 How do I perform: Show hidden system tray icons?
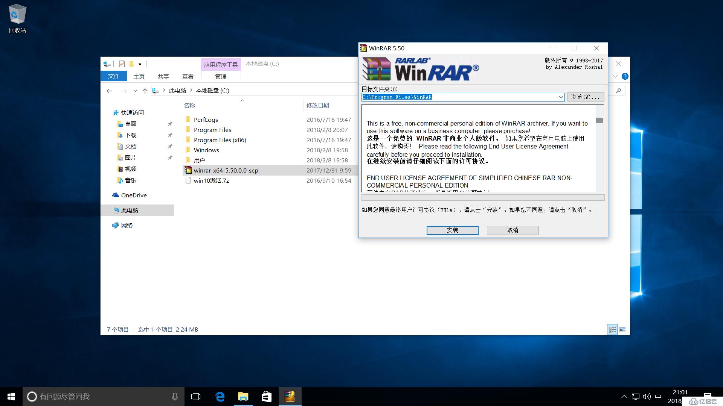coord(624,397)
